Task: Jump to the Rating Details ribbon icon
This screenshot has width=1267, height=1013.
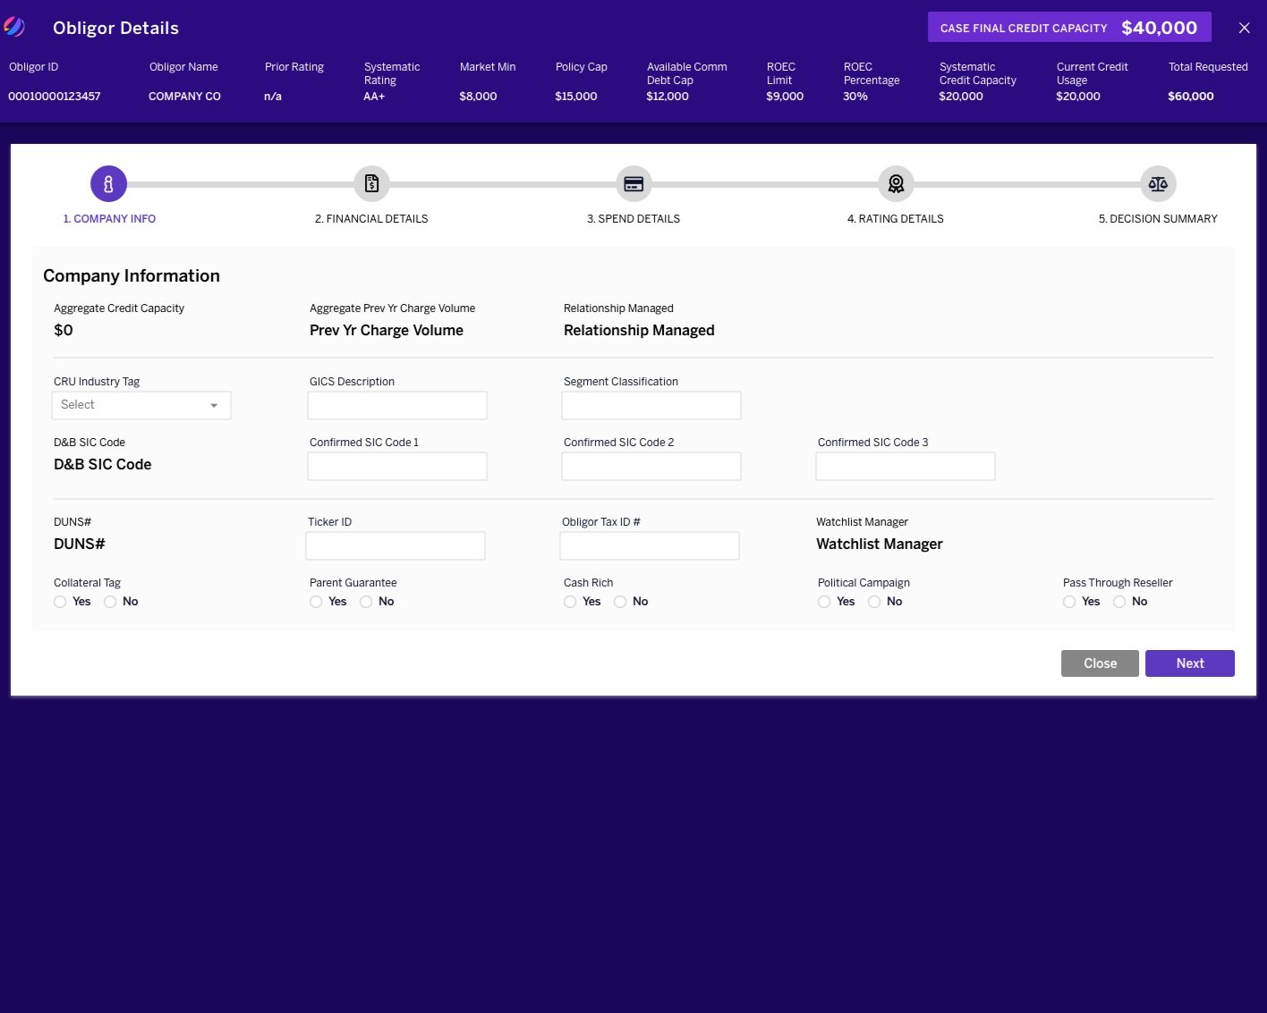Action: tap(896, 184)
